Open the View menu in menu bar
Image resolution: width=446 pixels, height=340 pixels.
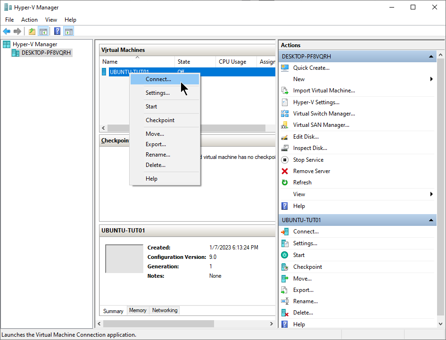point(51,20)
